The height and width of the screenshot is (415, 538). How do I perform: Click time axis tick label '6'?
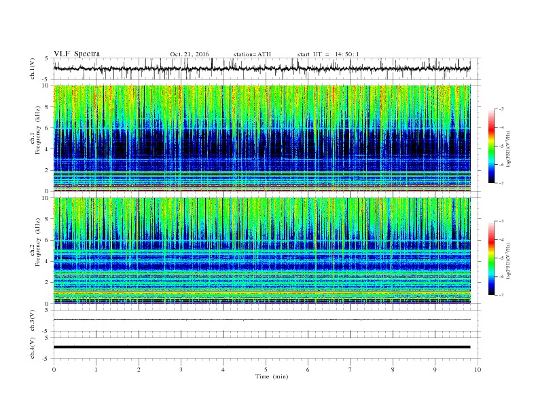click(308, 370)
